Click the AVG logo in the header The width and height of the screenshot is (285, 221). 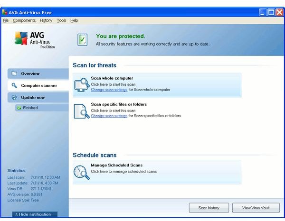(x=35, y=40)
